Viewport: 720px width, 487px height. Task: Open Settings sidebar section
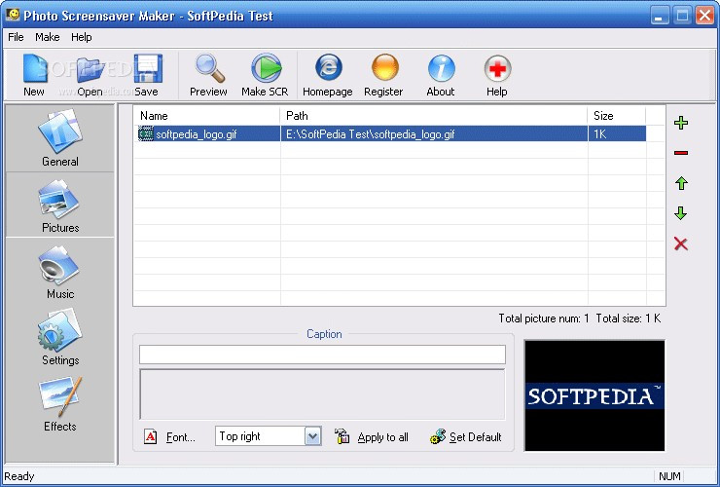pos(60,338)
